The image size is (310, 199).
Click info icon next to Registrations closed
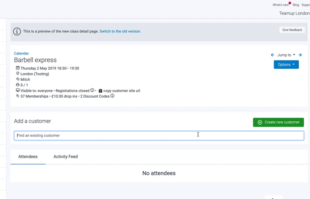point(92,90)
